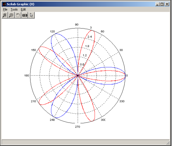
Task: Click the 0 degree angle label
Action: pyautogui.click(x=127, y=76)
